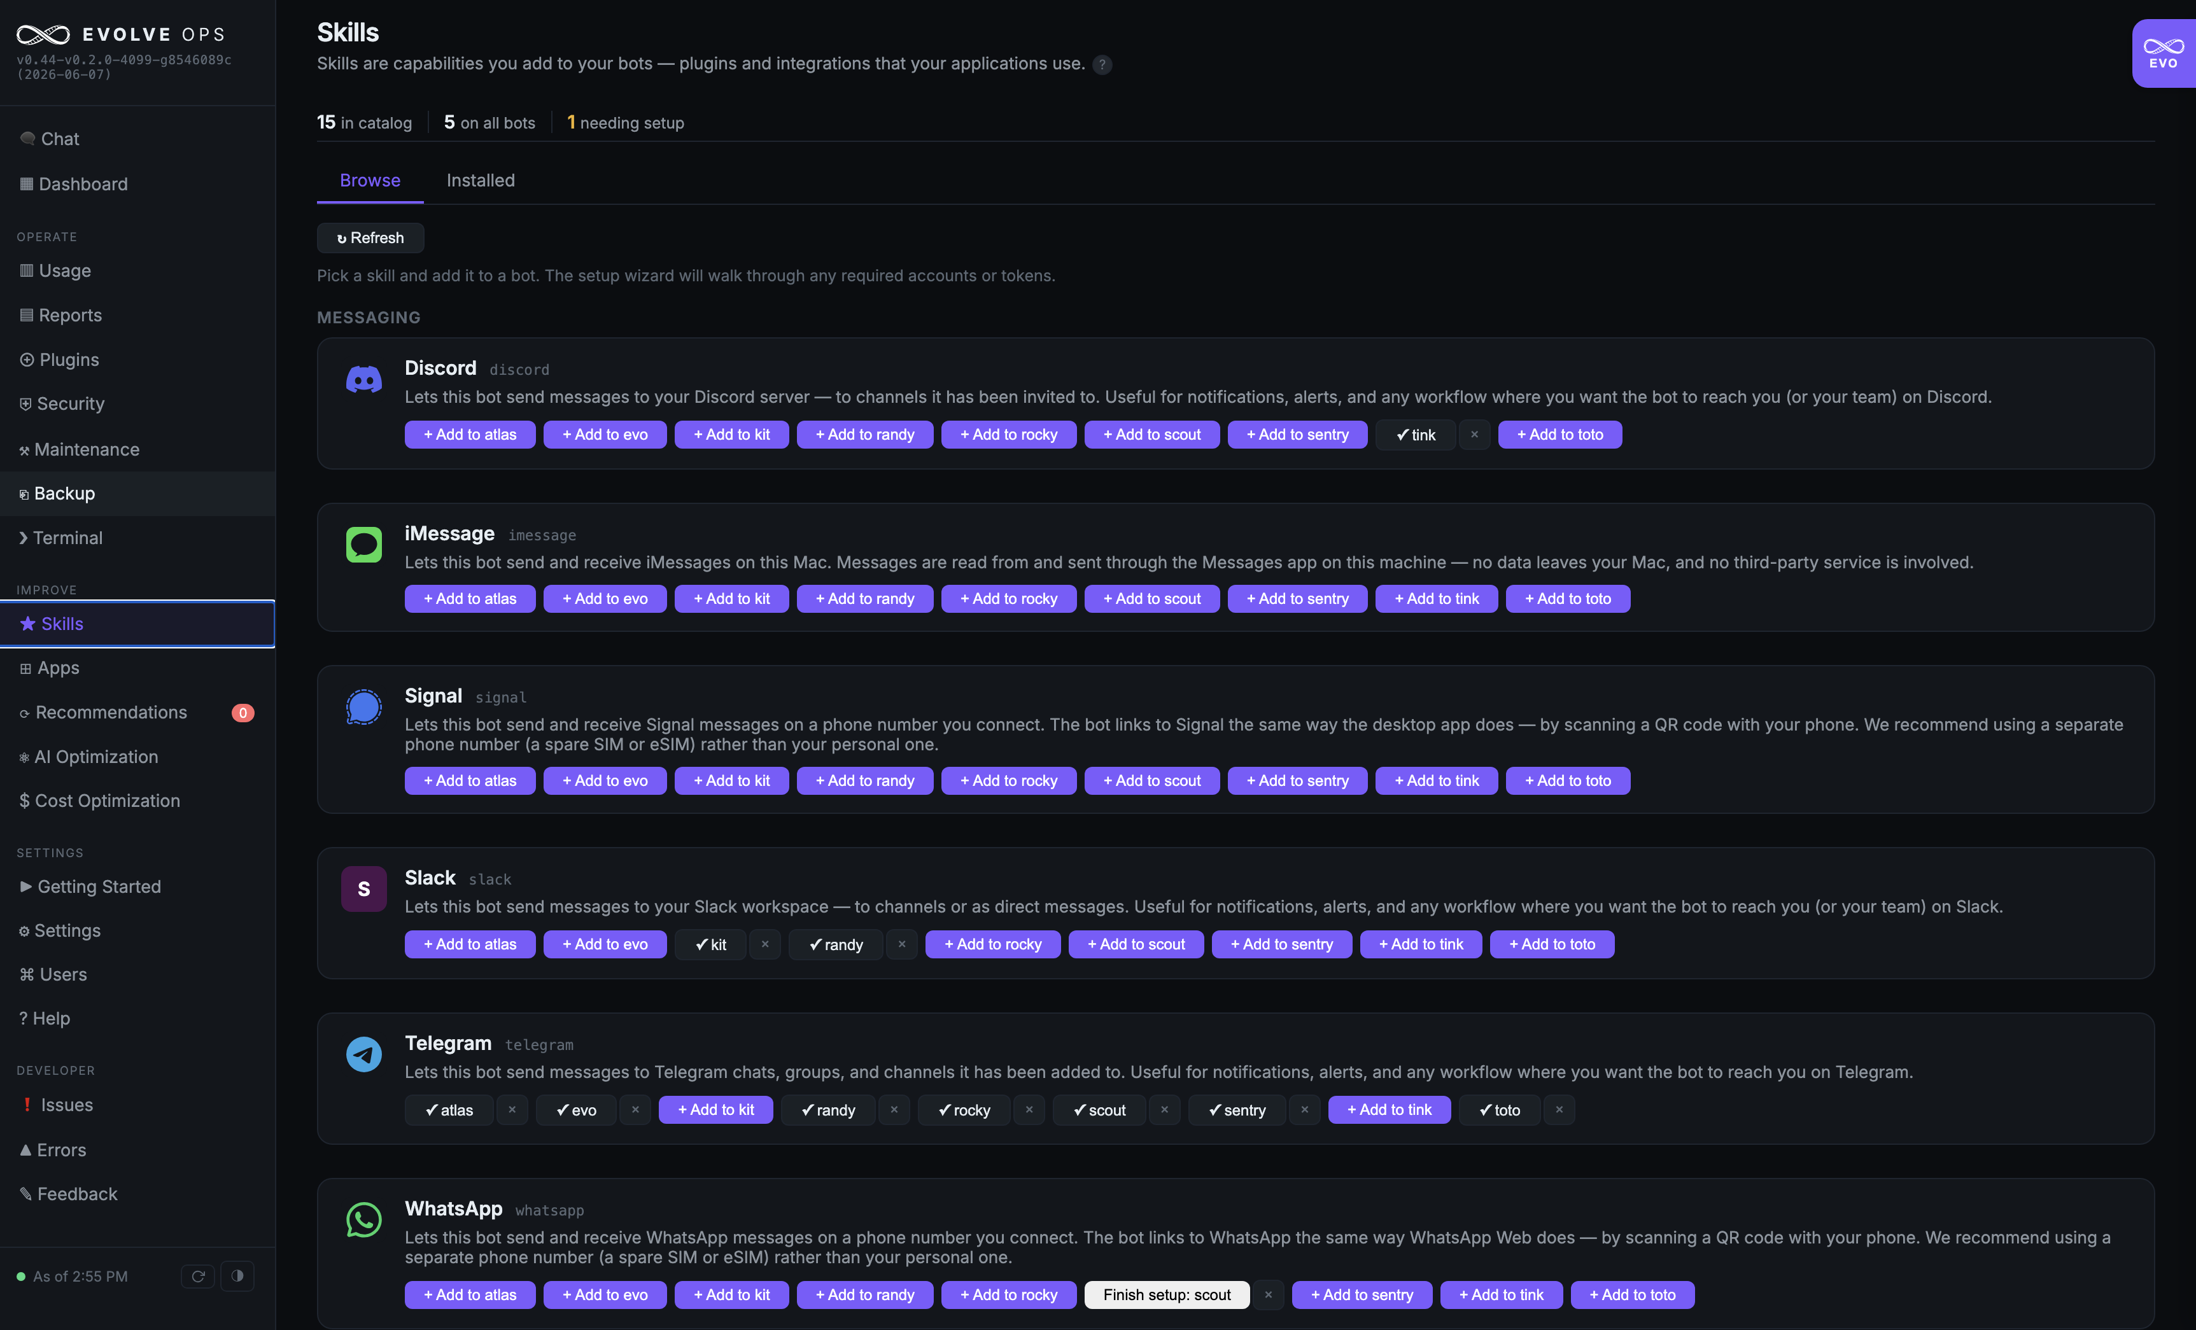Click the help question mark beside Skills description

click(x=1102, y=64)
